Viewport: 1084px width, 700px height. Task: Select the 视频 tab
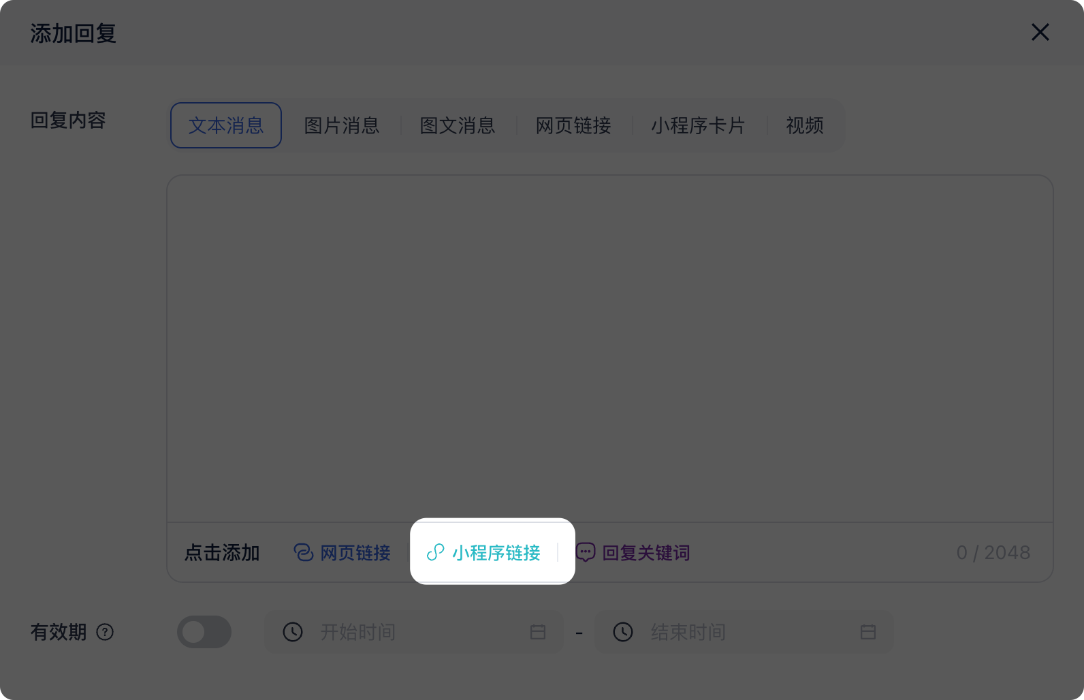pyautogui.click(x=805, y=125)
